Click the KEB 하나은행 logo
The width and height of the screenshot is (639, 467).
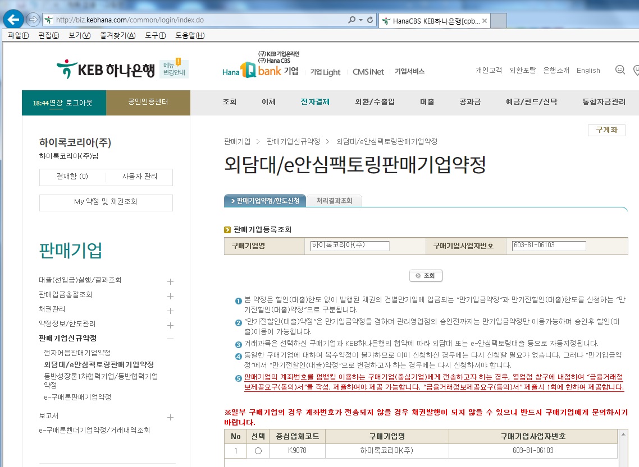click(105, 70)
